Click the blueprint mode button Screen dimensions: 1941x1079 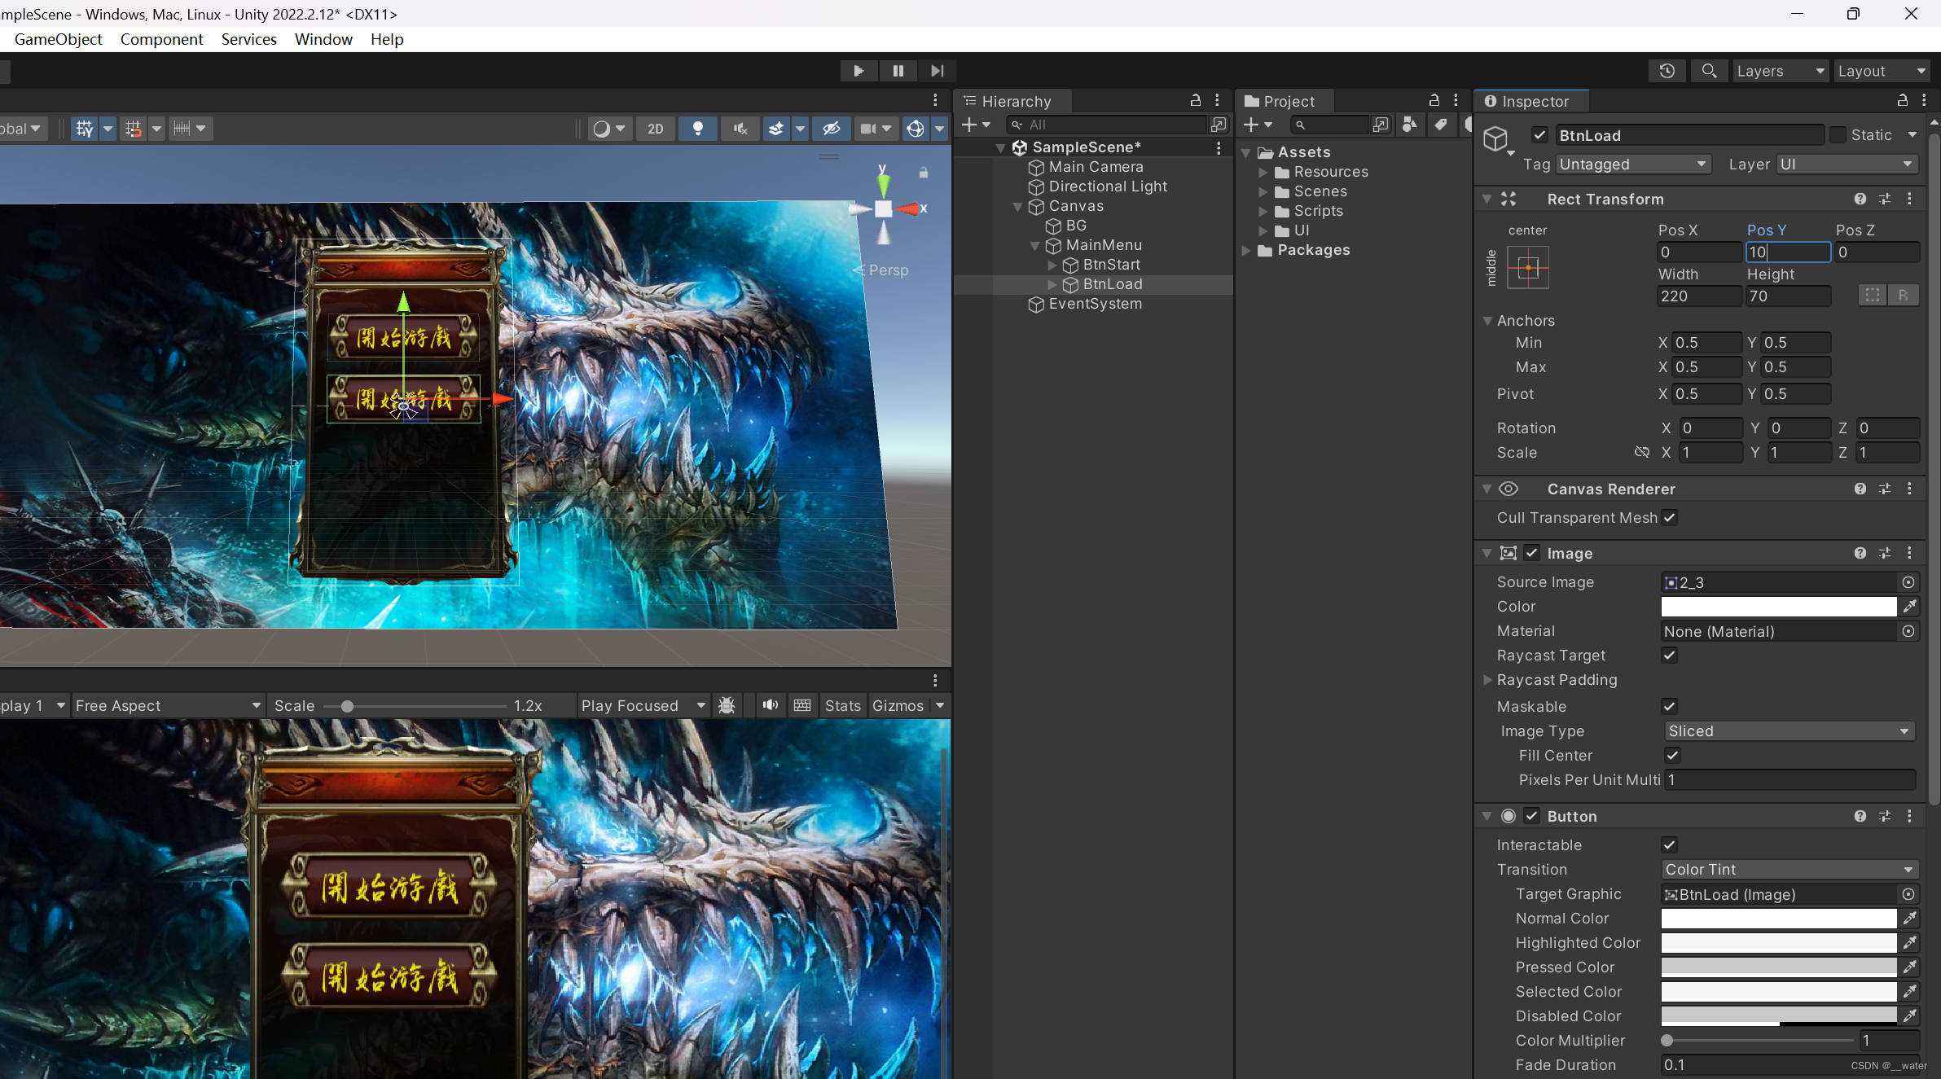click(x=1873, y=296)
